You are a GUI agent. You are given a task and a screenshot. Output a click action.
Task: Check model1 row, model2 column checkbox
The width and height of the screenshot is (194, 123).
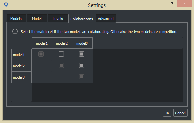pos(61,54)
